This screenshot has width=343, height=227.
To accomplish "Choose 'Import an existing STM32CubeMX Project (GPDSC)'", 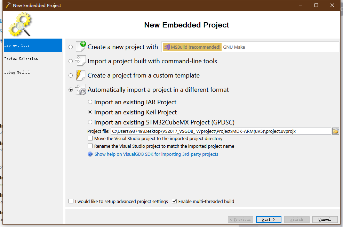I will click(90, 122).
